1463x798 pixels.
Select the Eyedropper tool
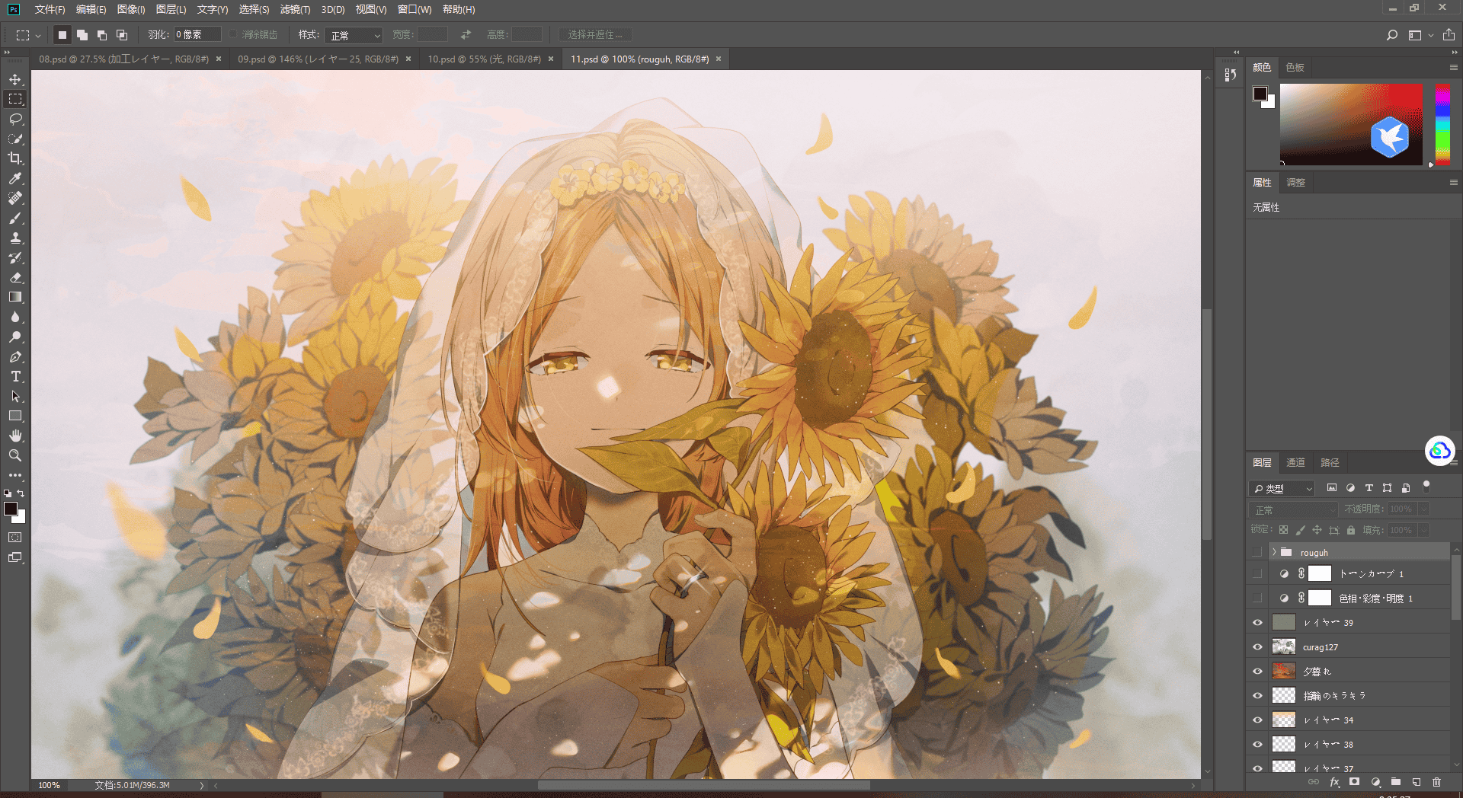(x=15, y=178)
